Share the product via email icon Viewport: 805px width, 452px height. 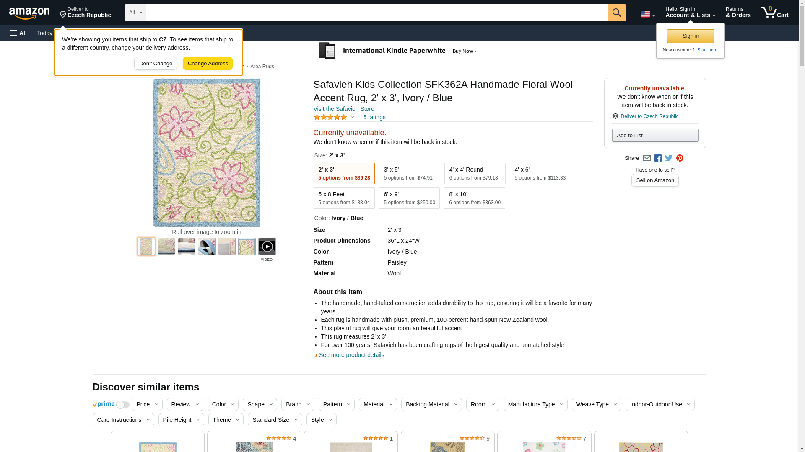tap(647, 158)
